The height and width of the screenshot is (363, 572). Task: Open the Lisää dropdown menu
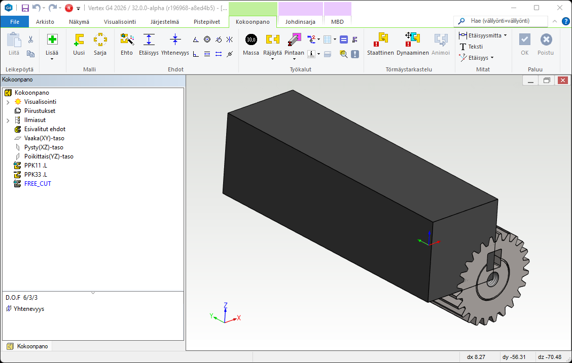coord(52,59)
